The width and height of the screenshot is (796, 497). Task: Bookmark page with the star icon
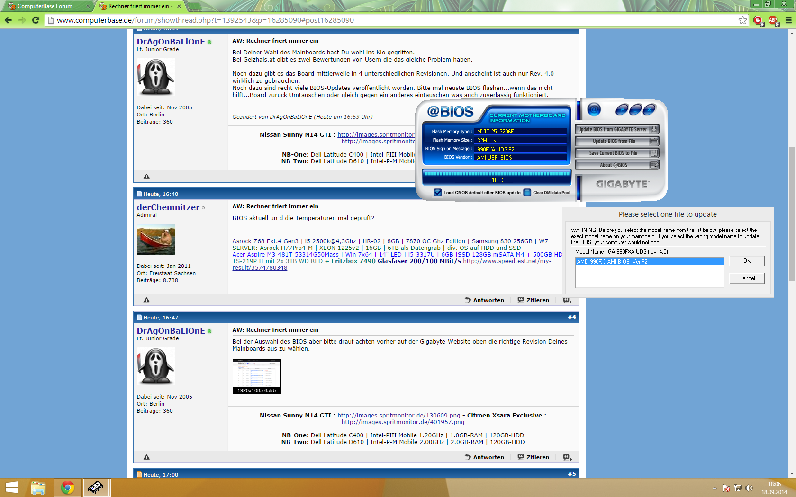coord(742,20)
